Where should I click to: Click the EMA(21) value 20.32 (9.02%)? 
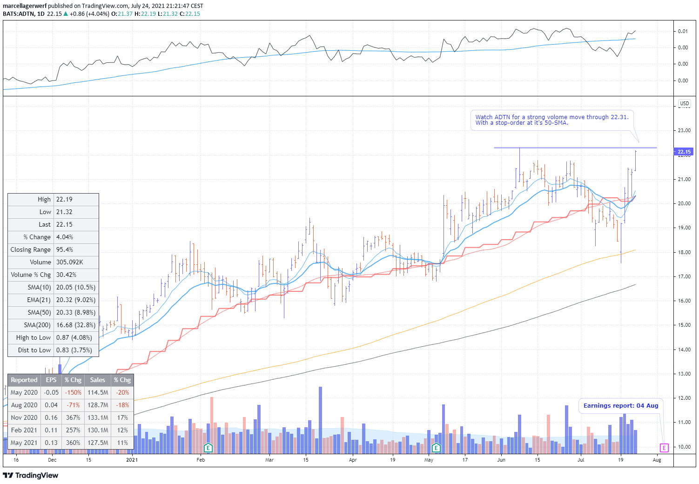tap(76, 300)
